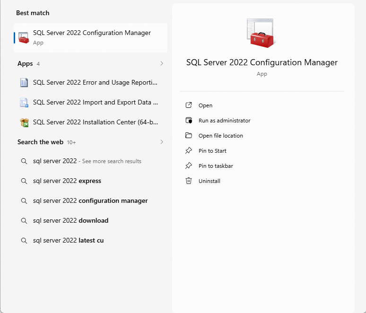Expand the Apps section chevron
This screenshot has width=366, height=313.
coord(162,63)
